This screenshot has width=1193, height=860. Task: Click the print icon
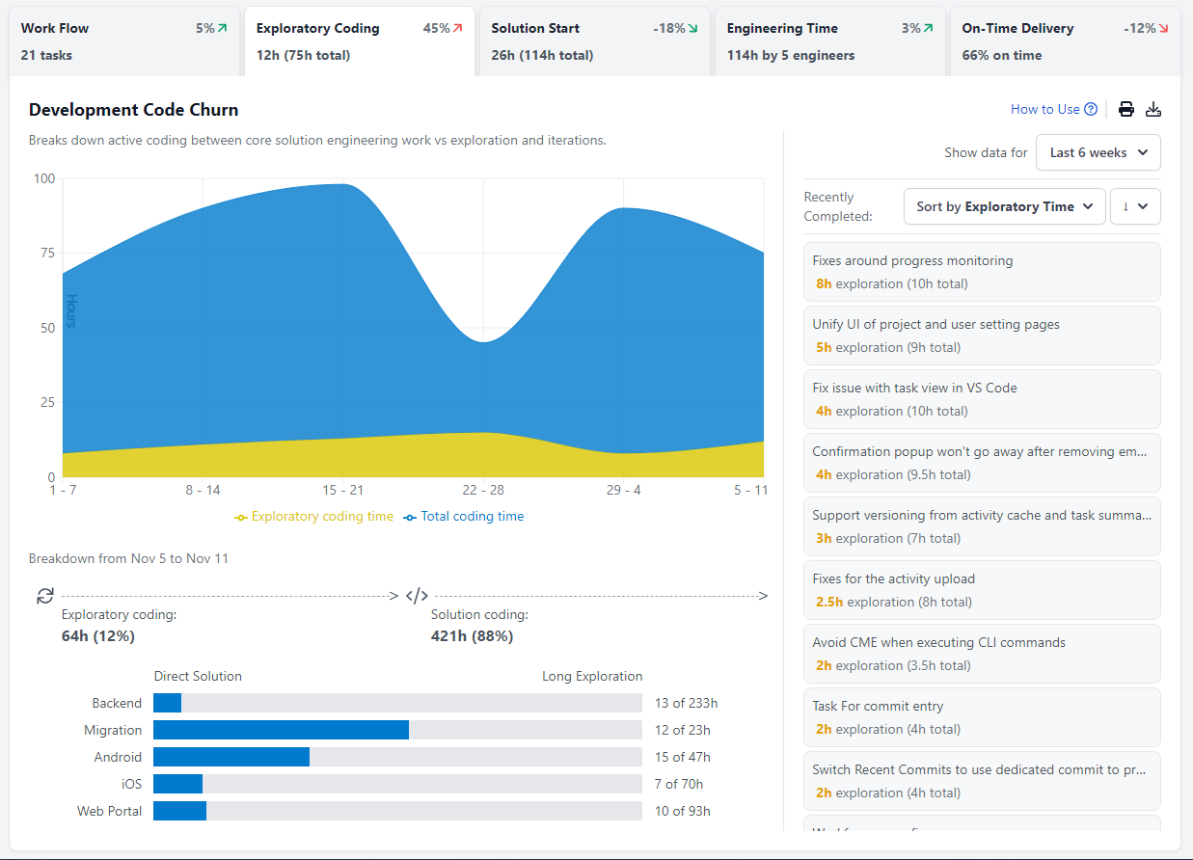[x=1125, y=109]
